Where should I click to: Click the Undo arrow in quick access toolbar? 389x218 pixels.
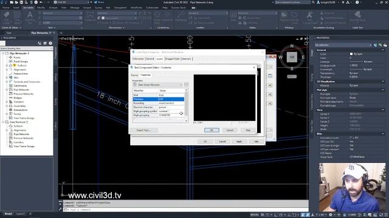[x=41, y=2]
